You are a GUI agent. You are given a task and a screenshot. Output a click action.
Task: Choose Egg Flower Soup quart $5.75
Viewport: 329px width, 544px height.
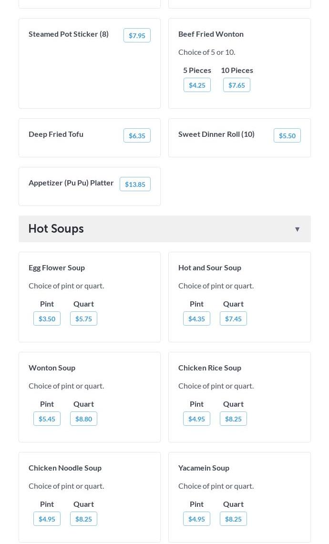(x=83, y=318)
